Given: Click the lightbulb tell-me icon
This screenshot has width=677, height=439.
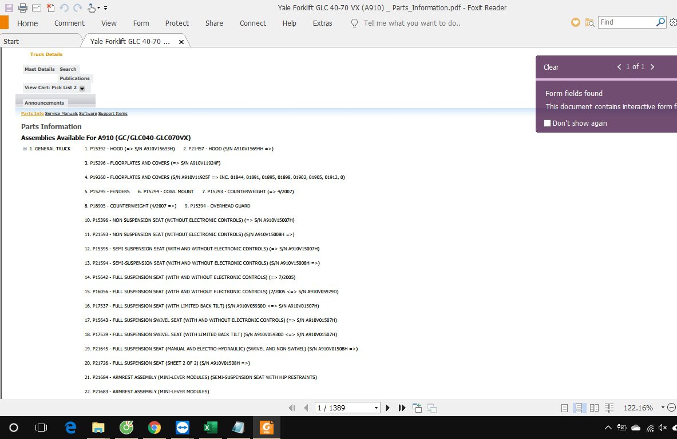Looking at the screenshot, I should click(354, 23).
